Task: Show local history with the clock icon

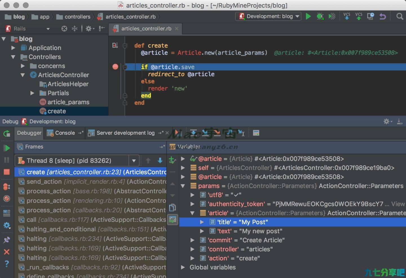Action: coord(370,16)
